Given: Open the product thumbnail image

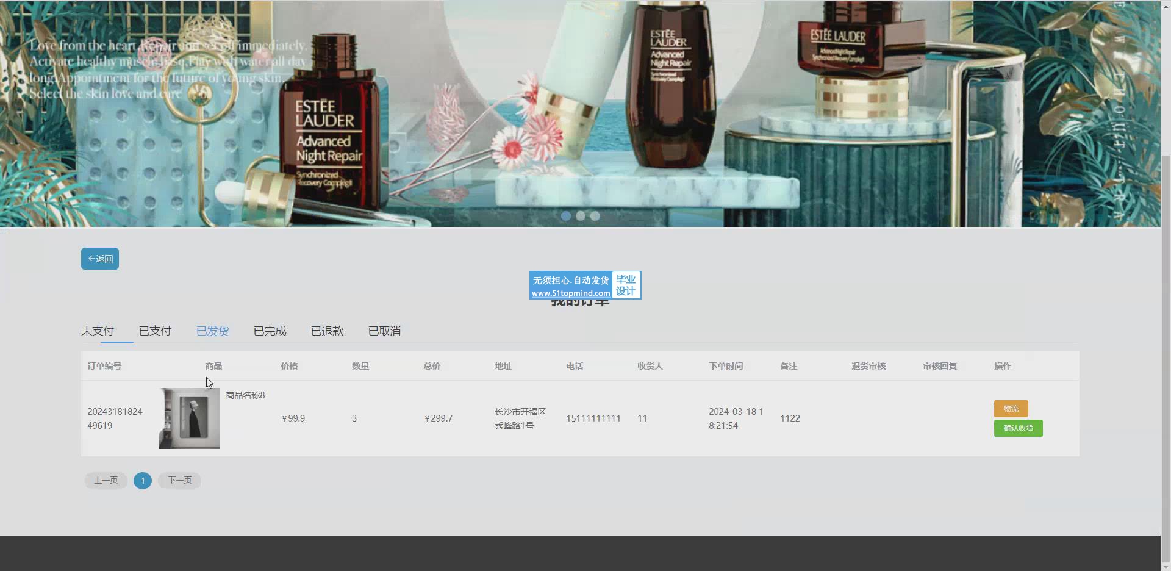Looking at the screenshot, I should pyautogui.click(x=189, y=418).
